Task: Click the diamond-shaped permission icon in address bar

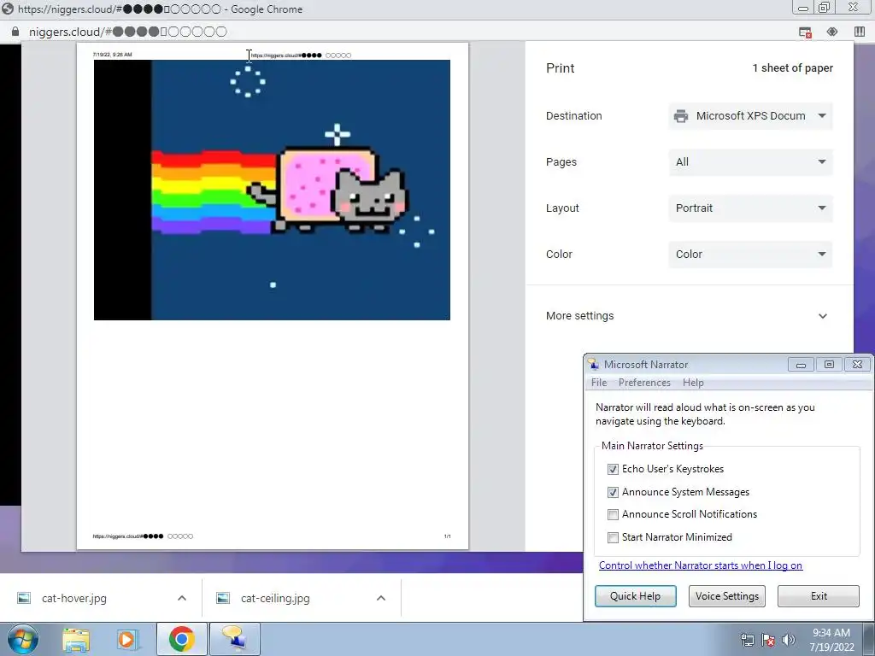Action: tap(832, 32)
